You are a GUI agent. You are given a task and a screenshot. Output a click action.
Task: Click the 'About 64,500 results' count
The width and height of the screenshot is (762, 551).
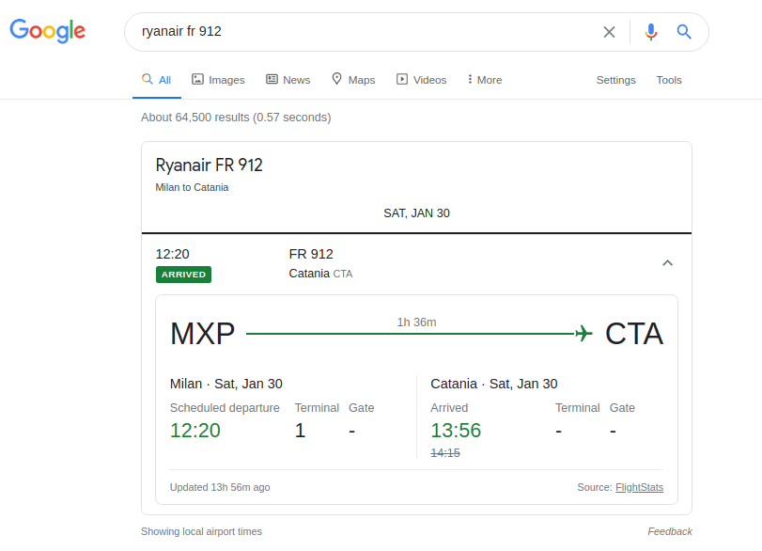coord(236,118)
